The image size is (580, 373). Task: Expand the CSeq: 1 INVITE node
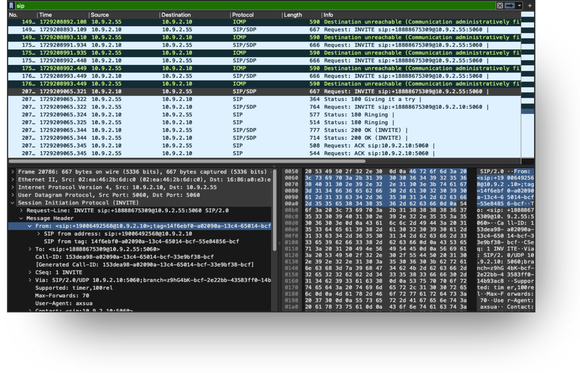(30, 272)
